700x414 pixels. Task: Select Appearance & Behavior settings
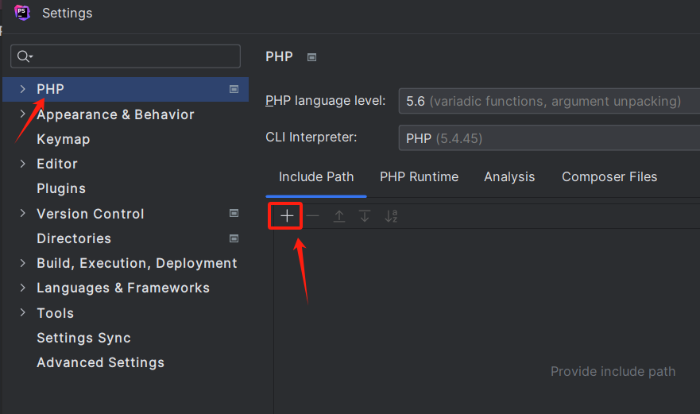click(x=115, y=114)
